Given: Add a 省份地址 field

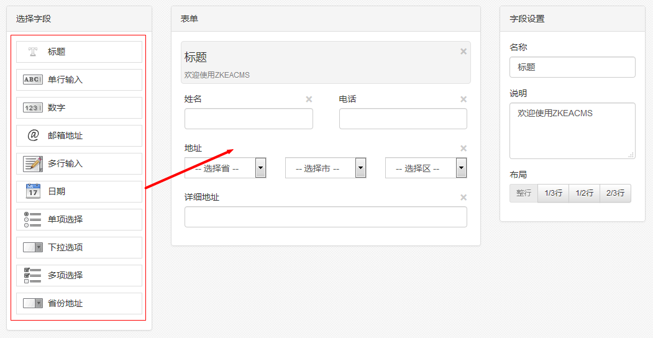Looking at the screenshot, I should pos(79,303).
